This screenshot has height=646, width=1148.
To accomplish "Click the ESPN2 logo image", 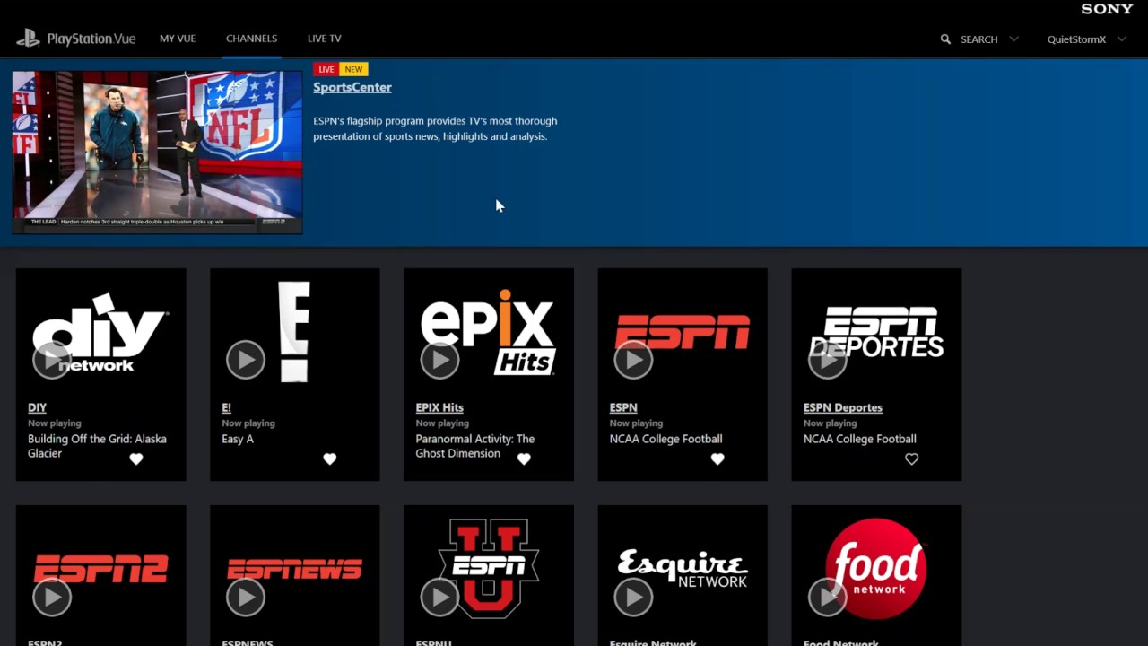I will coord(100,569).
